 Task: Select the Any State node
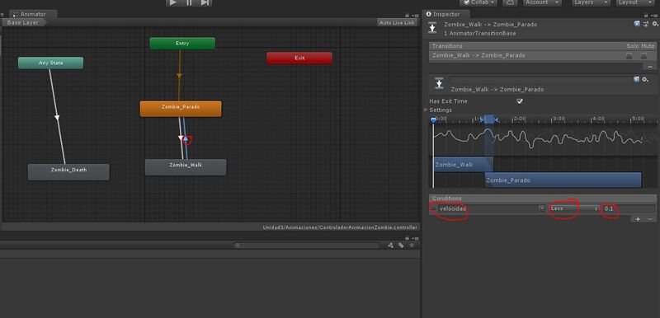pos(50,63)
